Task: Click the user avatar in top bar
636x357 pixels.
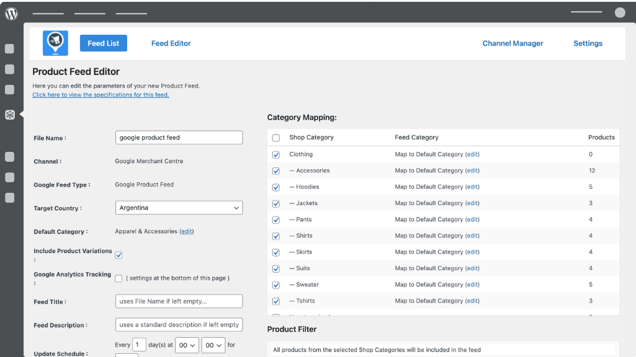Action: coord(619,12)
